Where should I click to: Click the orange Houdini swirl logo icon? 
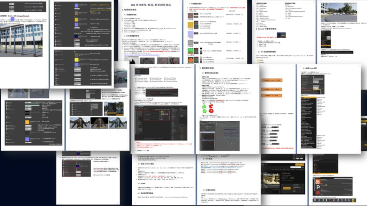(x=318, y=182)
